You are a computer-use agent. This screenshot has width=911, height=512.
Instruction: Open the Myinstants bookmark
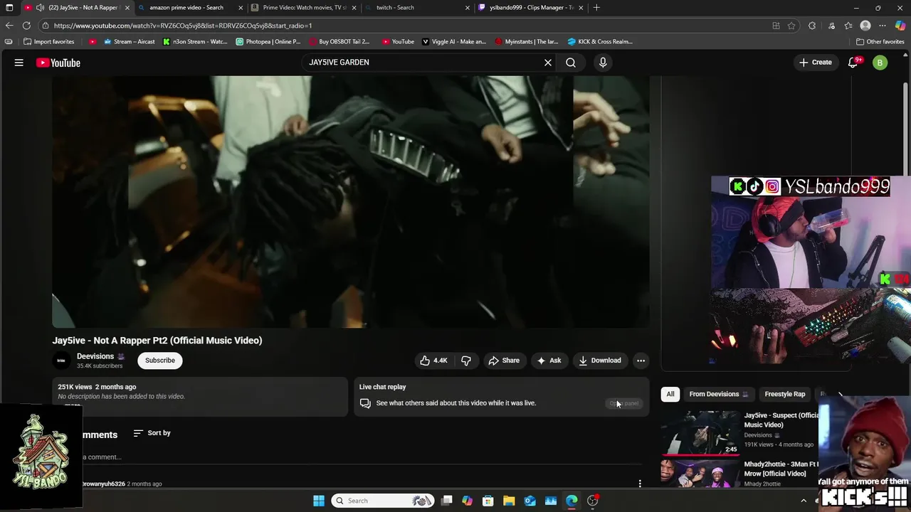[x=527, y=42]
